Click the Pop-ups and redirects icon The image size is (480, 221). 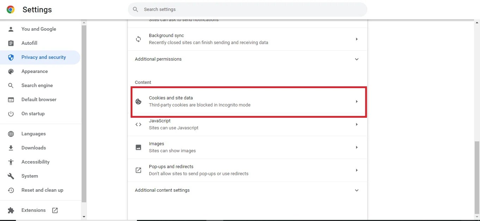pyautogui.click(x=138, y=170)
